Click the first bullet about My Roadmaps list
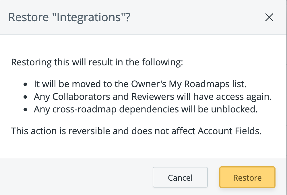 [x=140, y=84]
